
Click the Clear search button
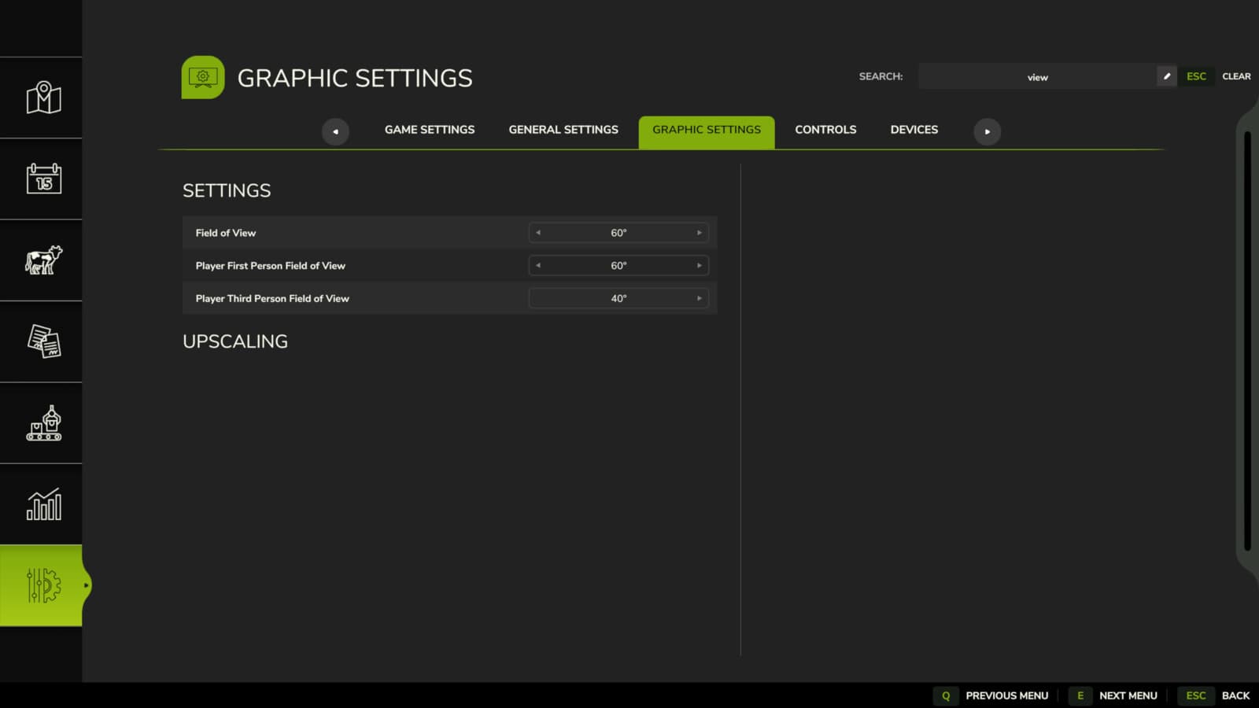tap(1236, 76)
